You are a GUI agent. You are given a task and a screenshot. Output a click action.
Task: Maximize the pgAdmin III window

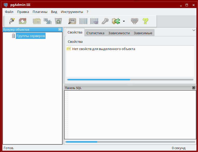187,5
